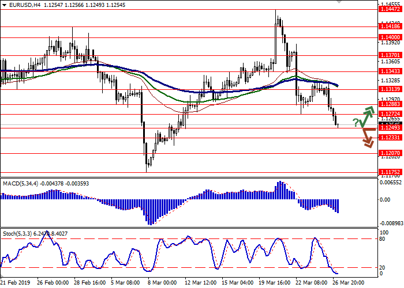Click the Stochastic 80 level axis value
This screenshot has height=288, width=404.
(383, 238)
